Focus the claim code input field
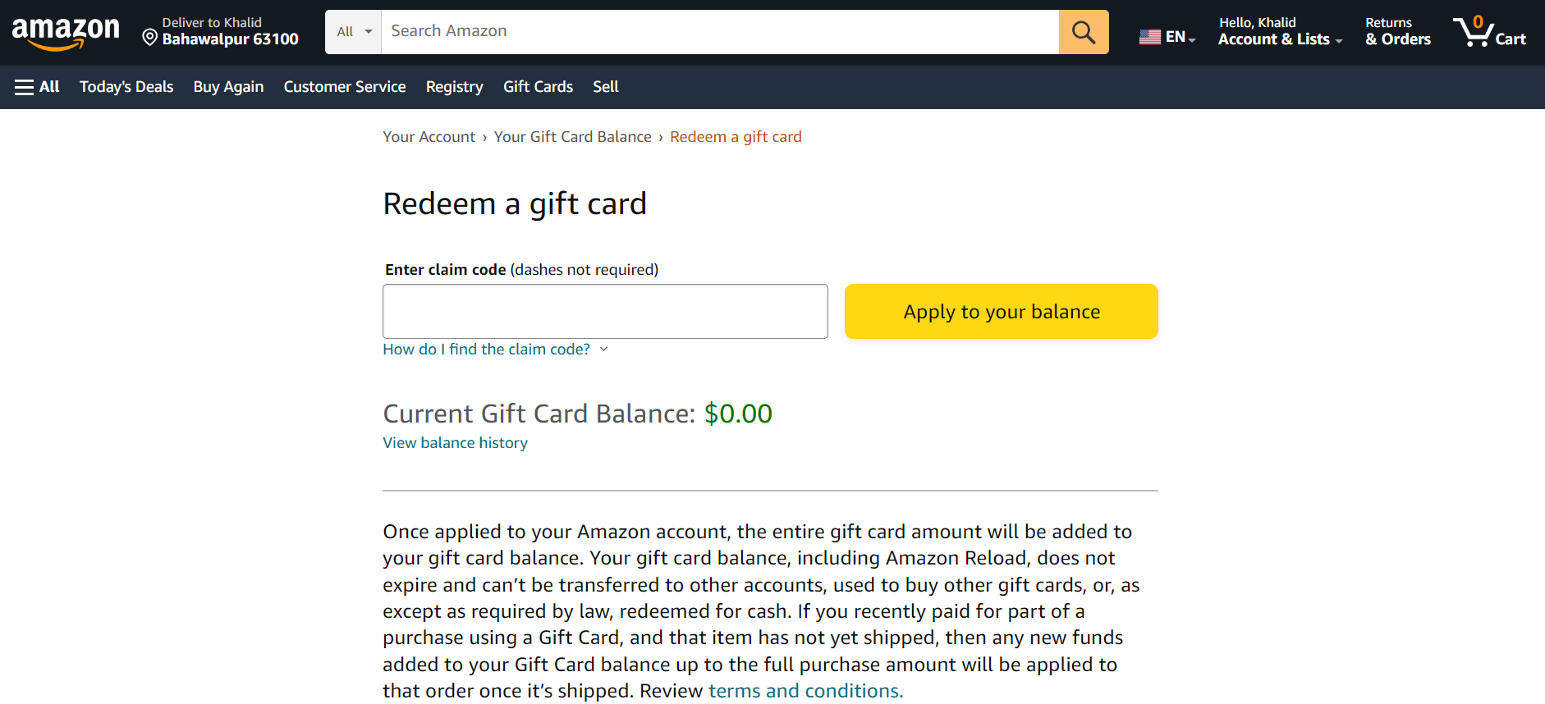Image resolution: width=1545 pixels, height=704 pixels. tap(605, 312)
